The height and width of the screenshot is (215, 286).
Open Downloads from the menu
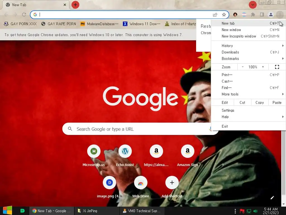point(248,52)
